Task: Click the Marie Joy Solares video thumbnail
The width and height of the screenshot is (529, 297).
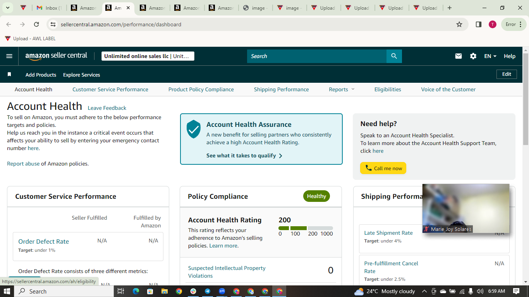Action: click(466, 208)
